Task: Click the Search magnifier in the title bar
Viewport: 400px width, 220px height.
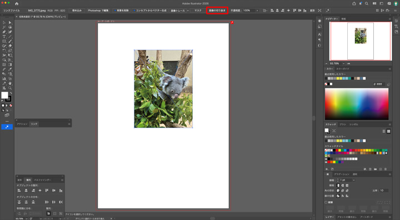Action: point(367,3)
